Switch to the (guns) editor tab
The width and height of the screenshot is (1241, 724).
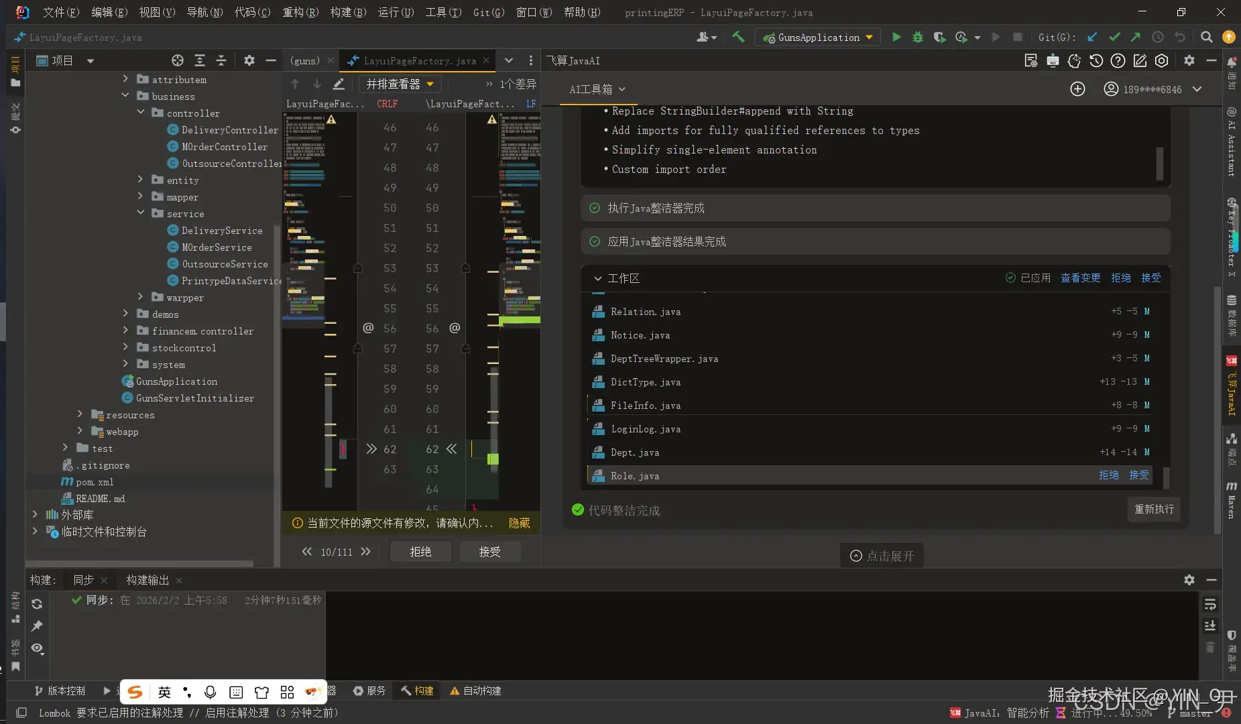tap(305, 61)
